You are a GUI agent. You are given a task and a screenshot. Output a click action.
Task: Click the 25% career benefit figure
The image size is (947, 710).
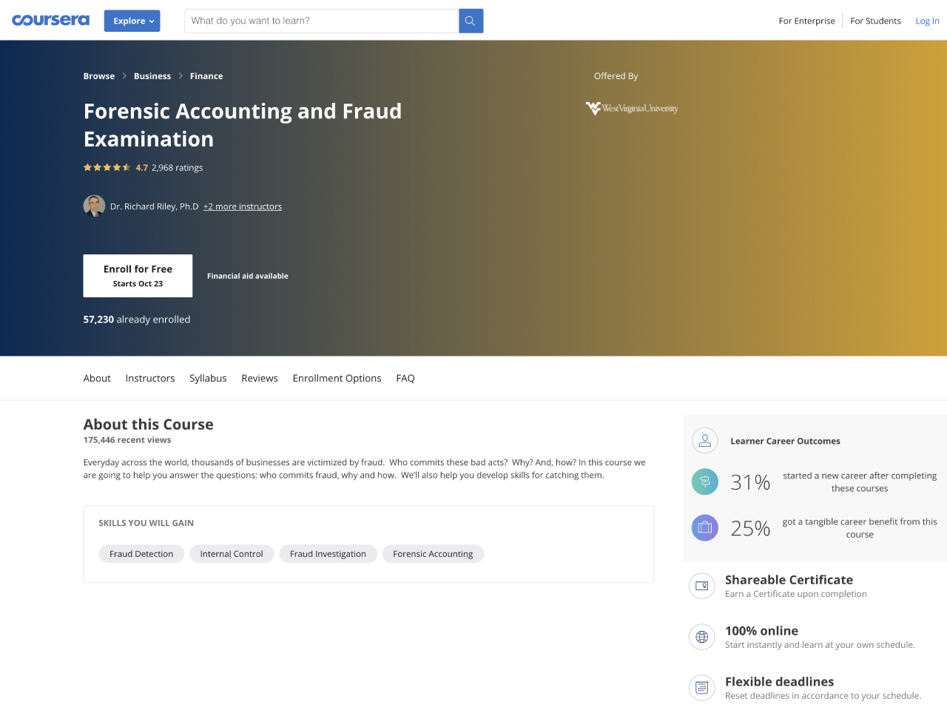(x=750, y=529)
